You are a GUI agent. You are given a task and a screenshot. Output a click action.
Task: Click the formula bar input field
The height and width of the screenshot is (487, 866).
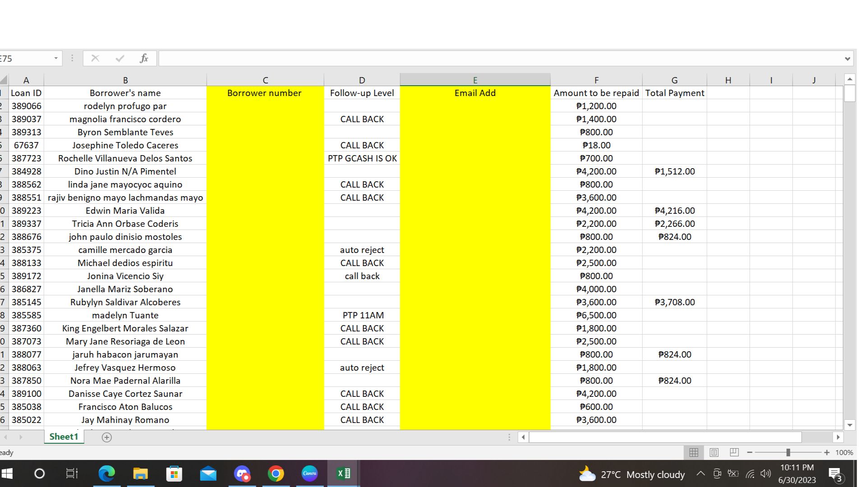coord(496,59)
